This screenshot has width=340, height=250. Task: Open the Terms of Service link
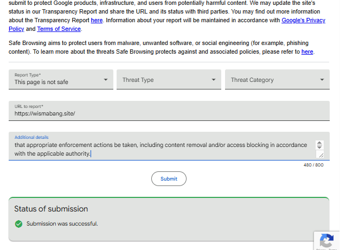59,29
